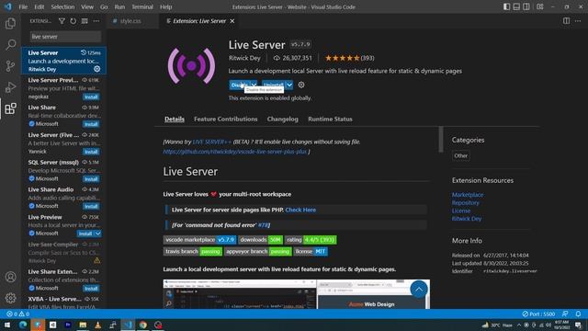The width and height of the screenshot is (588, 331).
Task: Install Live Server Preview extension
Action: point(91,97)
